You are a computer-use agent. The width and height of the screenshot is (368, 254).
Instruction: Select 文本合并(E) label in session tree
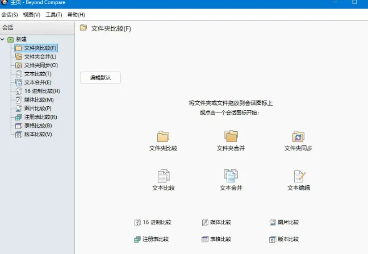pos(38,82)
